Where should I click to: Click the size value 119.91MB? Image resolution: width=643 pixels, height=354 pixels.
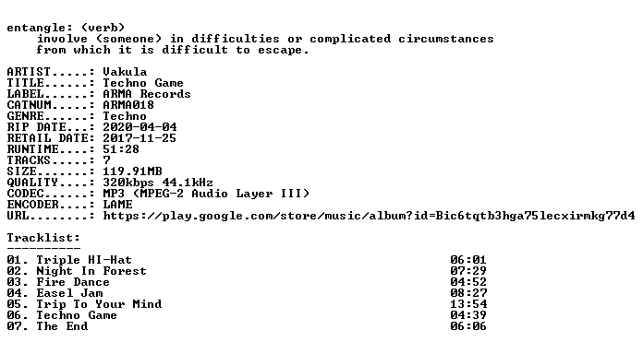[x=132, y=171]
